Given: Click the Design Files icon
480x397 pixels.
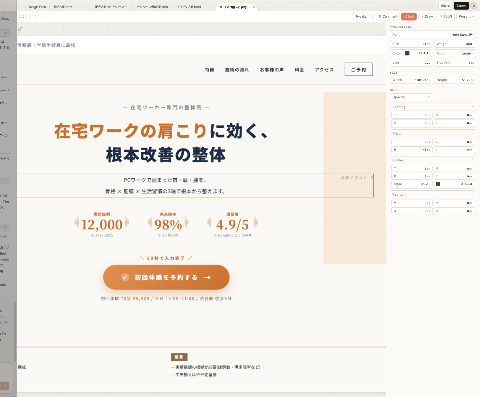Looking at the screenshot, I should click(x=25, y=6).
